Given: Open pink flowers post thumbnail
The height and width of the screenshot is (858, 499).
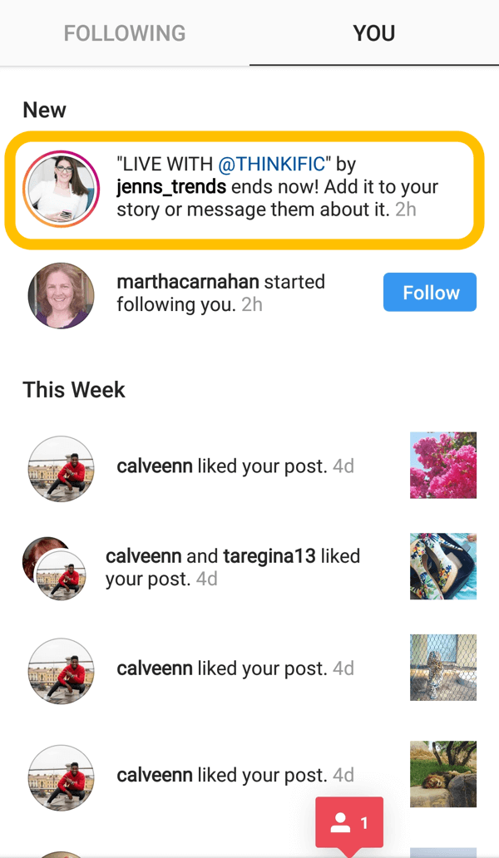Looking at the screenshot, I should 443,465.
